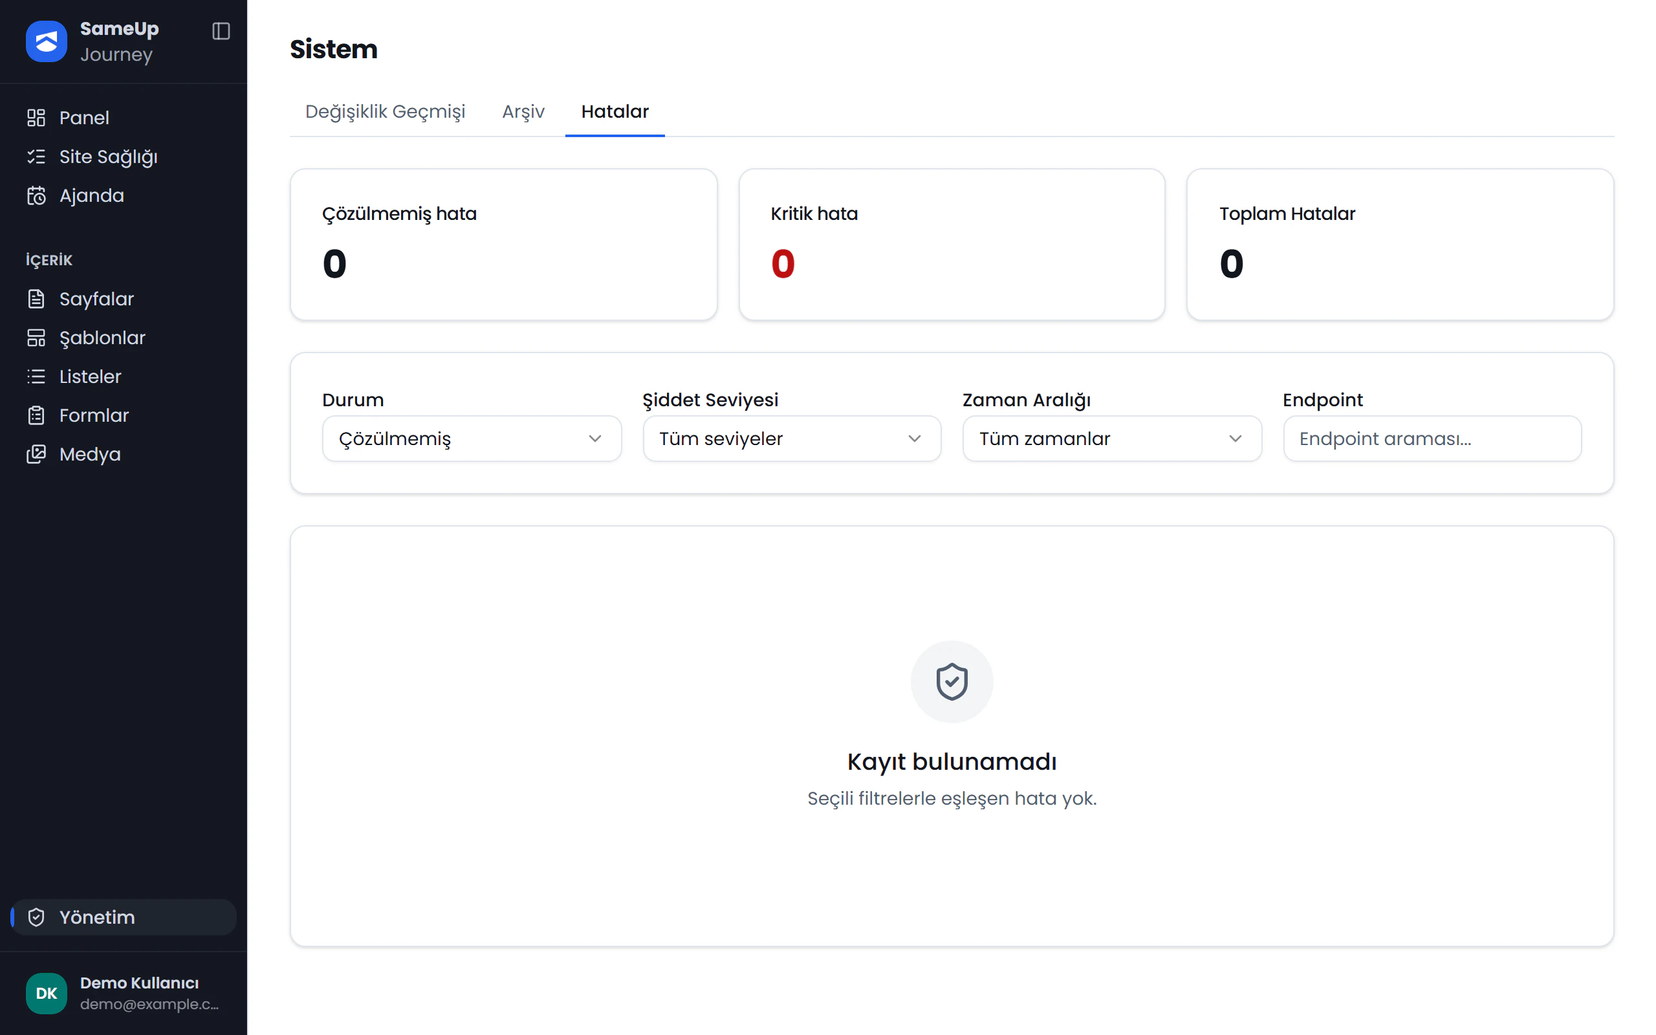
Task: Click the DK user avatar
Action: tap(47, 993)
